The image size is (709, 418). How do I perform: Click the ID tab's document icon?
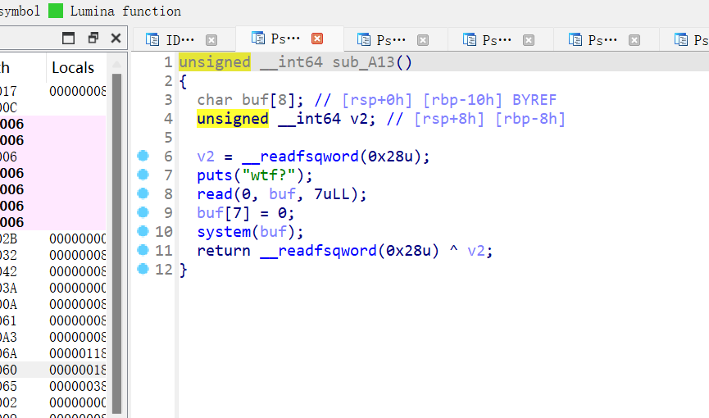152,39
